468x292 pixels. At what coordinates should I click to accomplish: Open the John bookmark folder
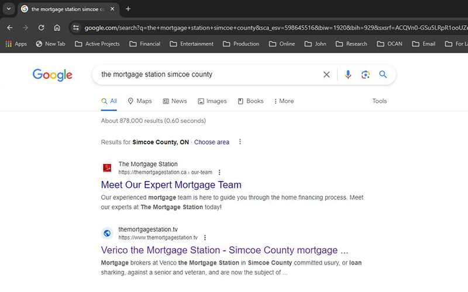coord(315,44)
